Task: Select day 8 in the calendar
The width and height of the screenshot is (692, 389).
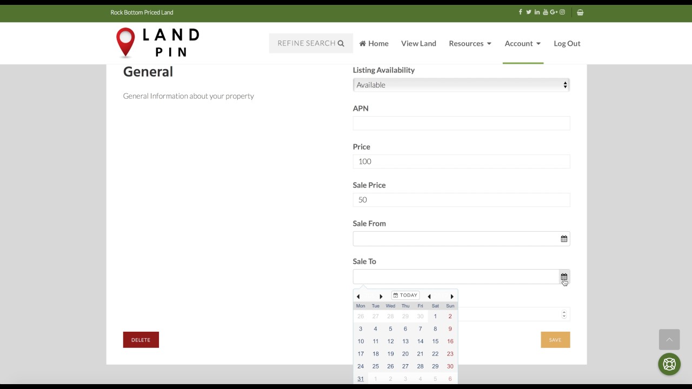Action: coord(435,329)
